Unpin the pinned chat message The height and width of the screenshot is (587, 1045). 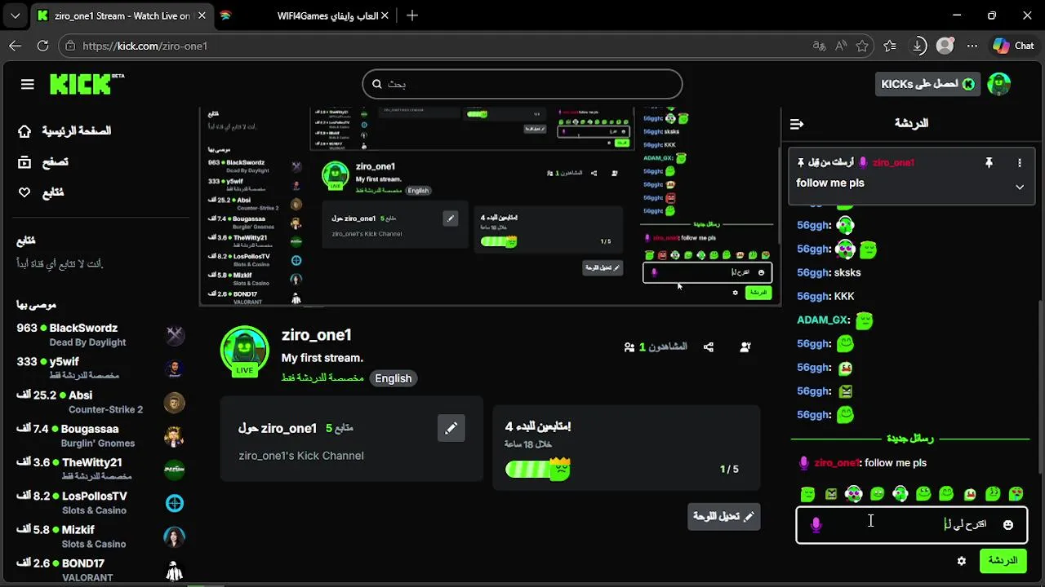[x=989, y=163]
